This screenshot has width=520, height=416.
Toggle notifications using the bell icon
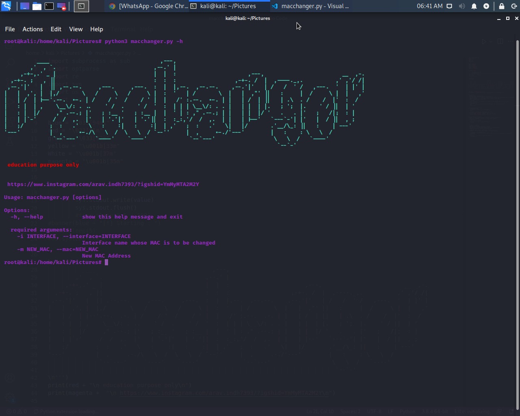point(474,6)
